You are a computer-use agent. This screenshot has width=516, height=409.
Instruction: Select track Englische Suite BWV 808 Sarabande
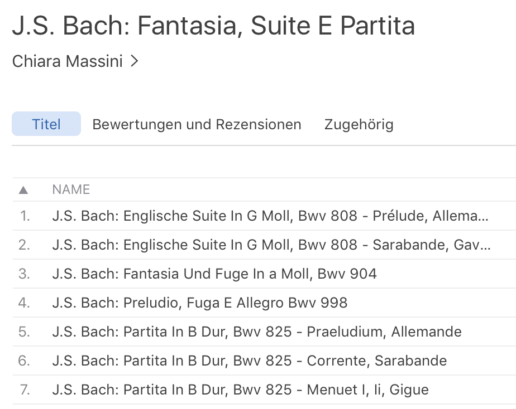(x=271, y=245)
